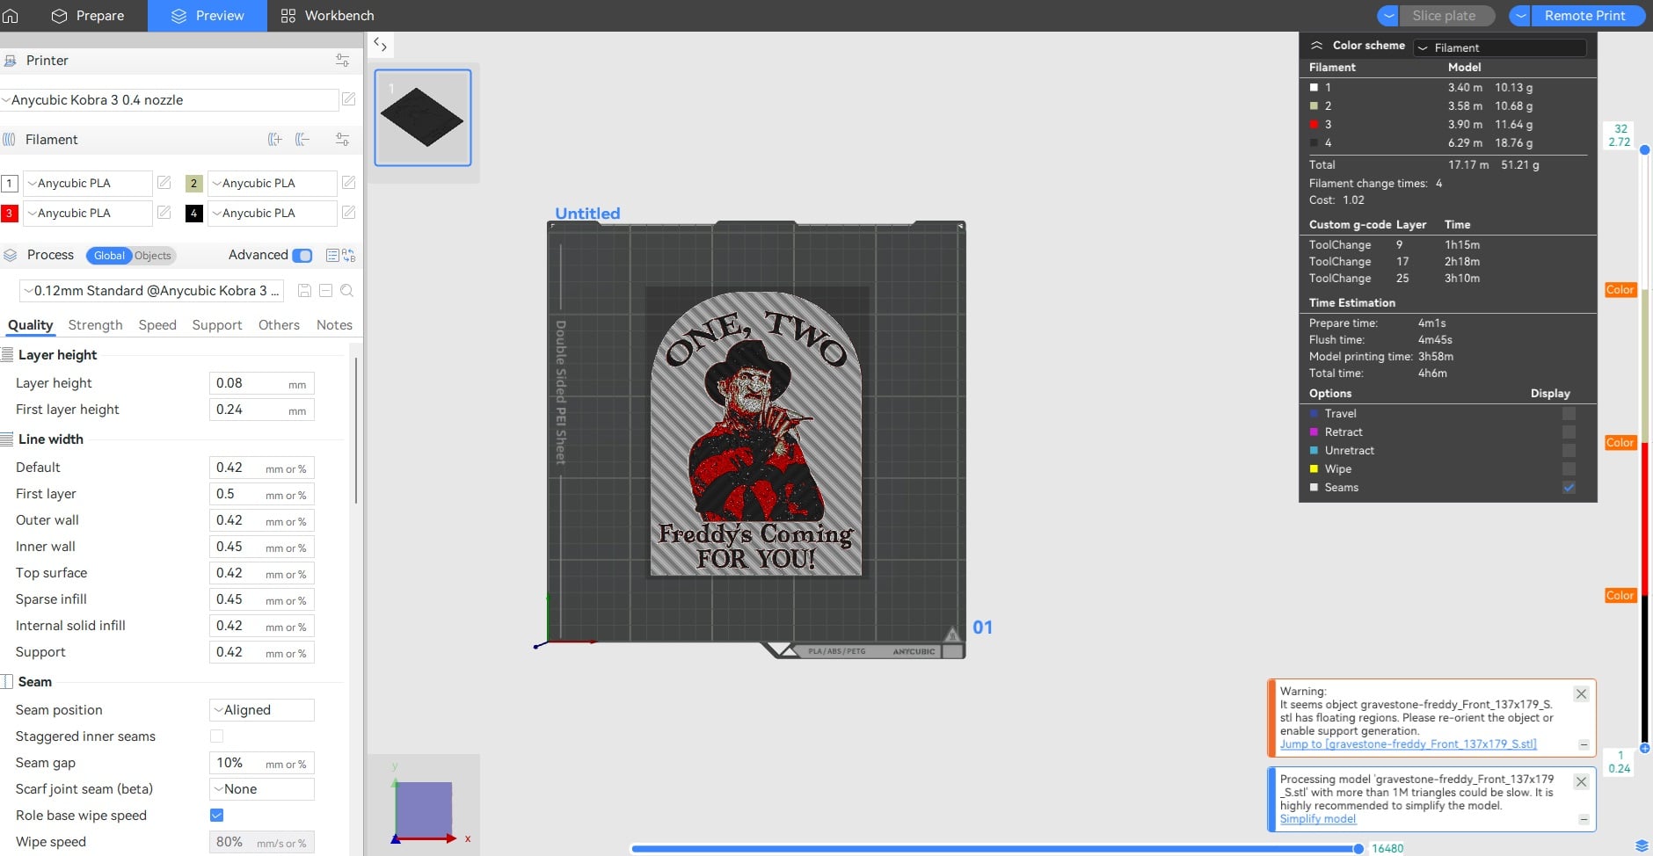Image resolution: width=1653 pixels, height=856 pixels.
Task: Select filament 4 black color swatch
Action: pyautogui.click(x=194, y=214)
